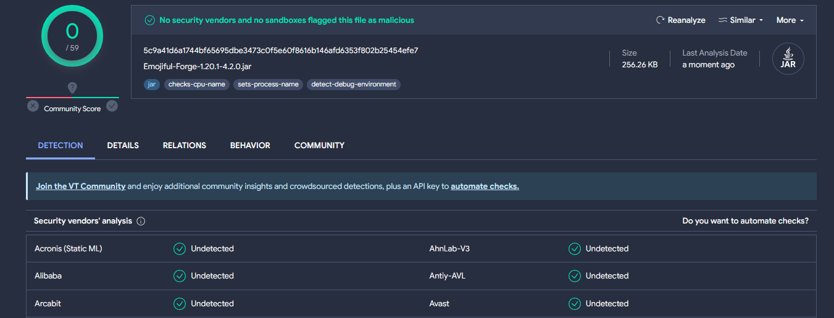
Task: Click the green checkmark icon beside no-vendors-flagged message
Action: coord(149,20)
